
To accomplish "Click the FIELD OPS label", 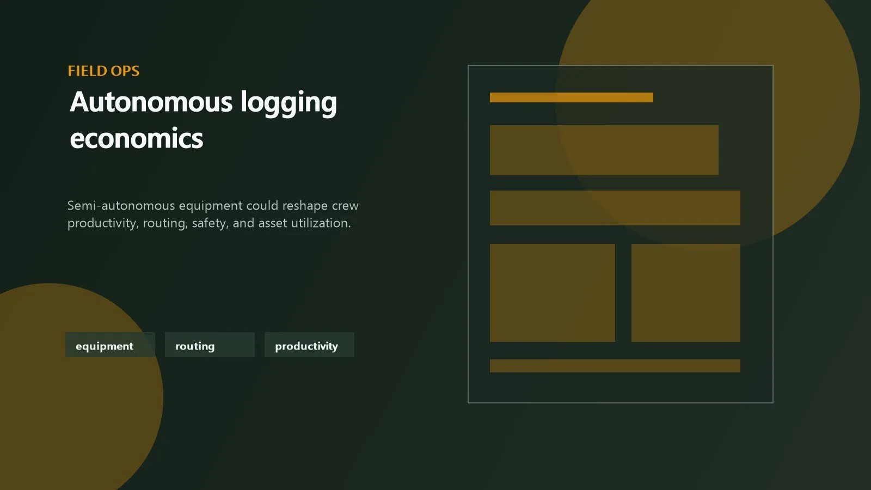I will (x=103, y=71).
